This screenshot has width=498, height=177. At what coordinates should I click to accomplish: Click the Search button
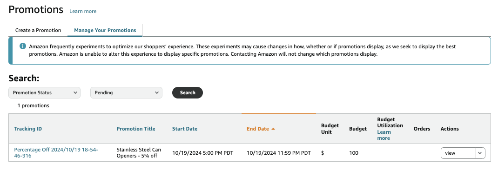point(188,92)
